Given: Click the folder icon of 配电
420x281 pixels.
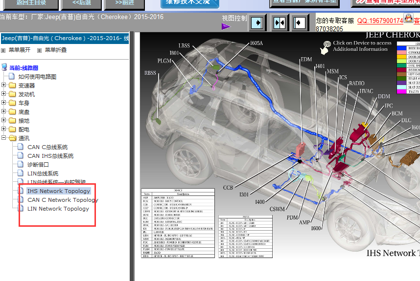Looking at the screenshot, I should click(x=12, y=130).
